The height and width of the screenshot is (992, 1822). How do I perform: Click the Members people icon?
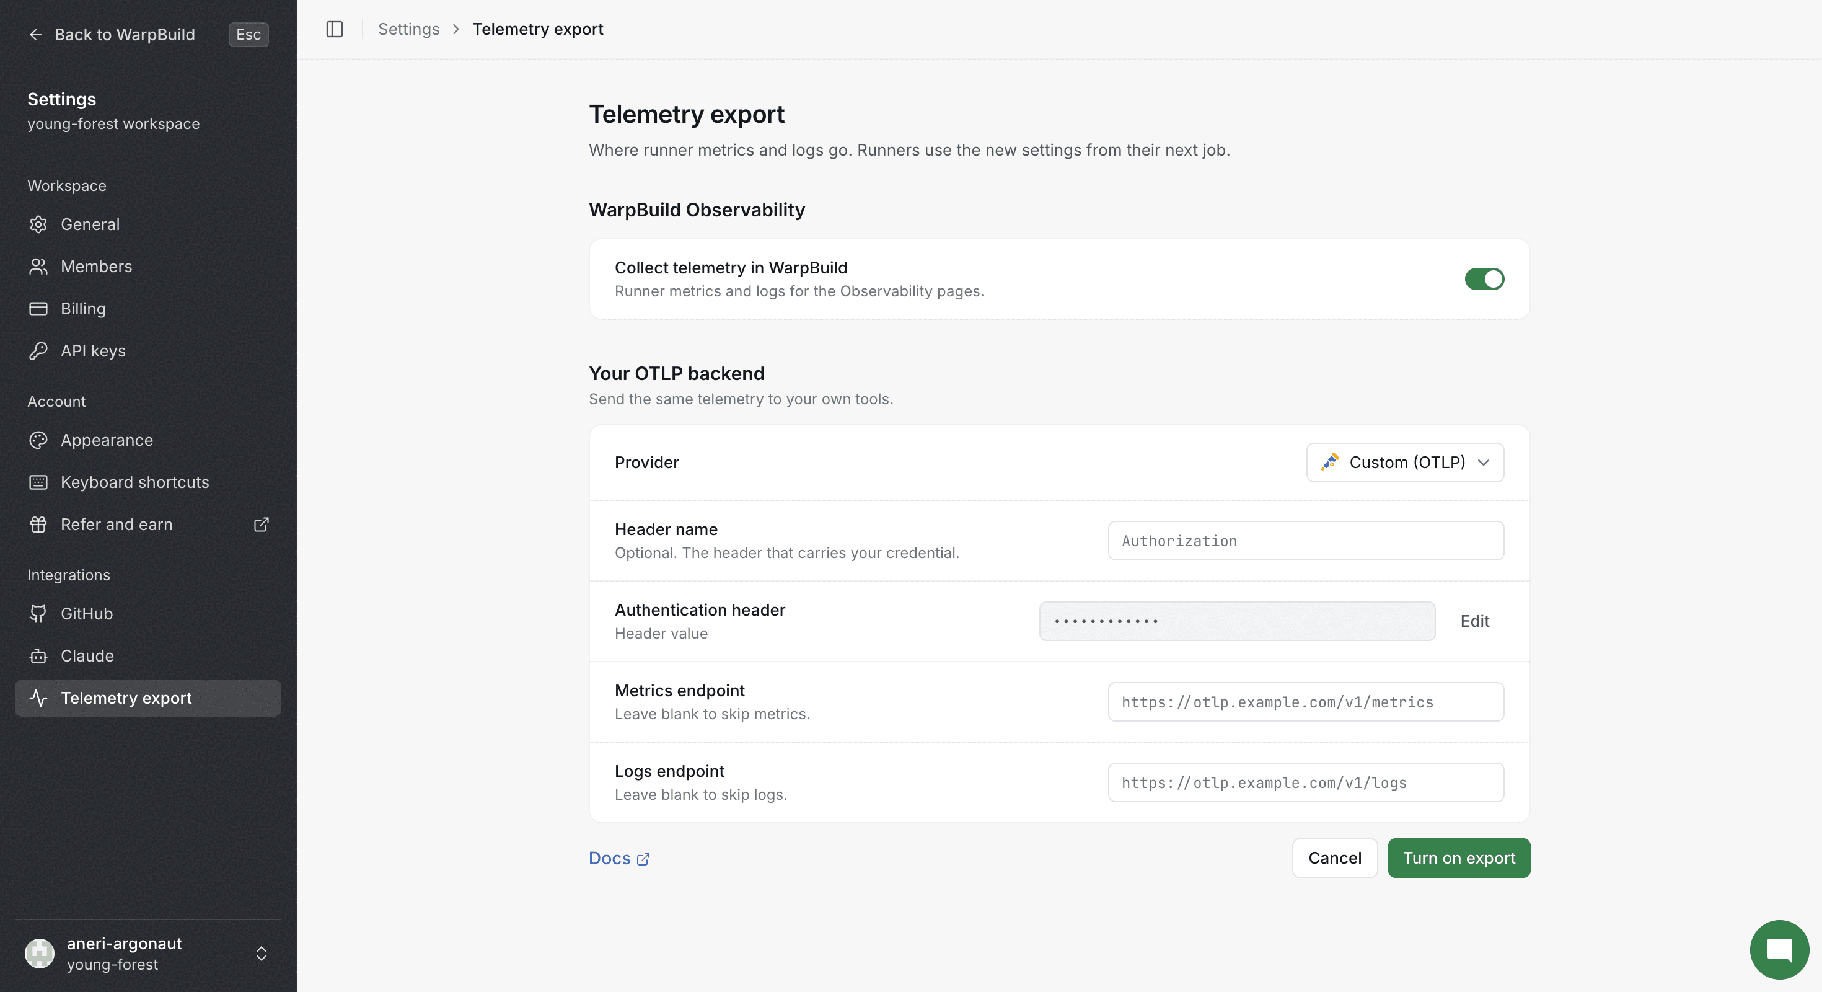38,267
